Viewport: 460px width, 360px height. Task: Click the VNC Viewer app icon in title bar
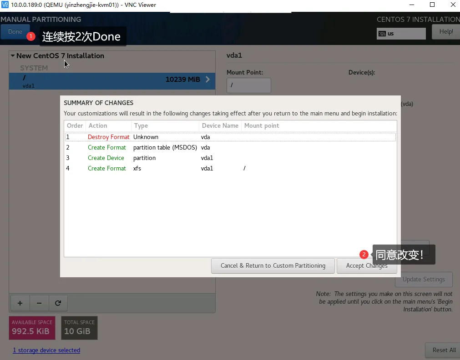click(5, 5)
